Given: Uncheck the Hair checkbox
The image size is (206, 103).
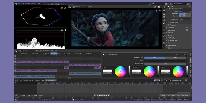Looking at the screenshot, I should click(169, 35).
